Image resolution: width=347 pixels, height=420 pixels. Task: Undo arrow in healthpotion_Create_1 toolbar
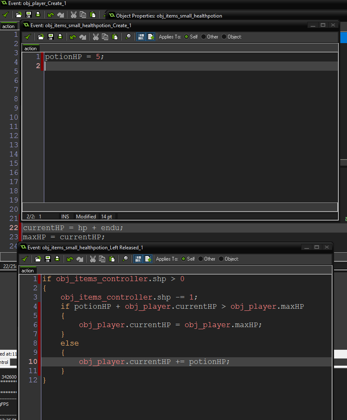(x=73, y=37)
